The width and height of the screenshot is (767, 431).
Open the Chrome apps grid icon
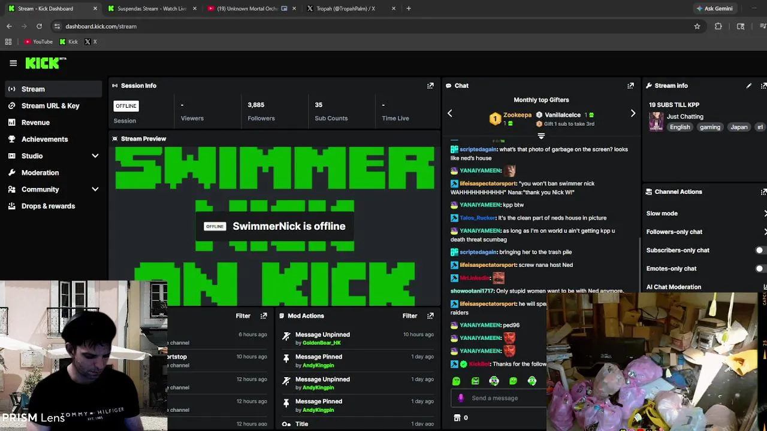tap(8, 42)
